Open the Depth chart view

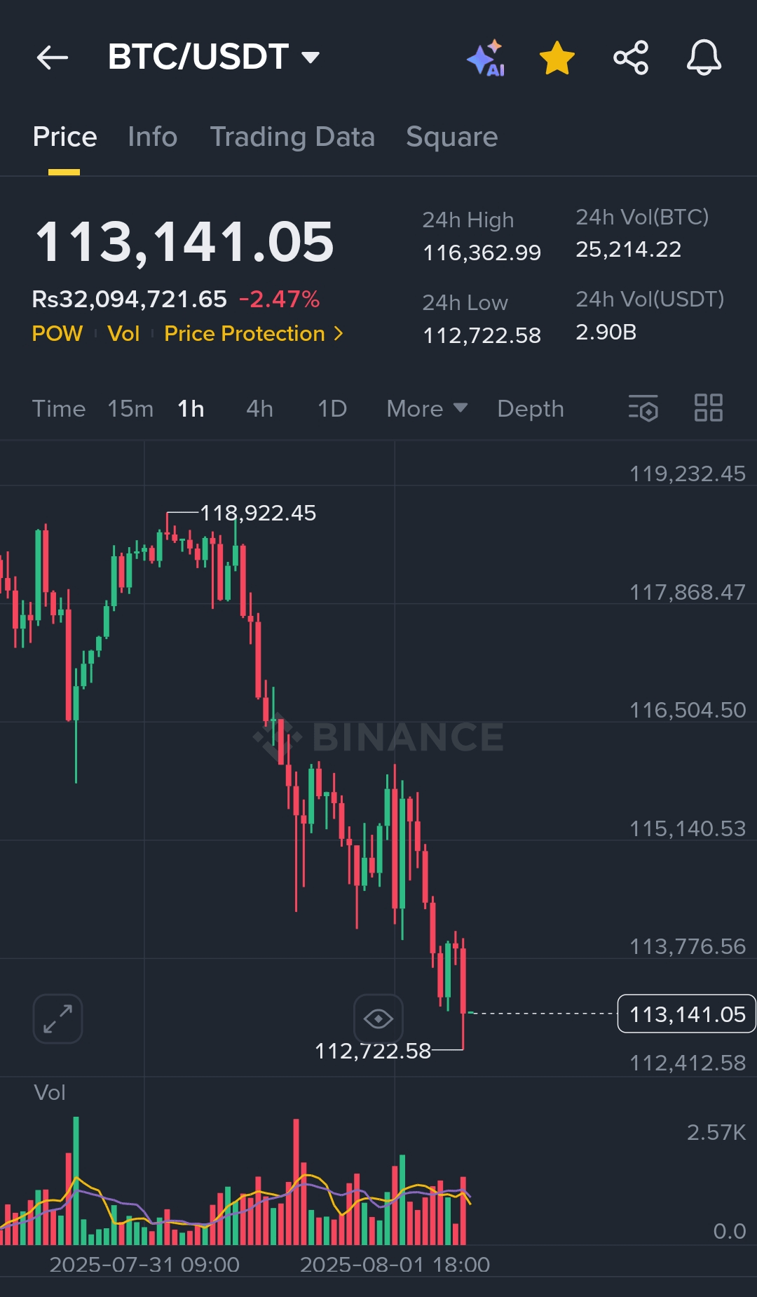pyautogui.click(x=531, y=408)
